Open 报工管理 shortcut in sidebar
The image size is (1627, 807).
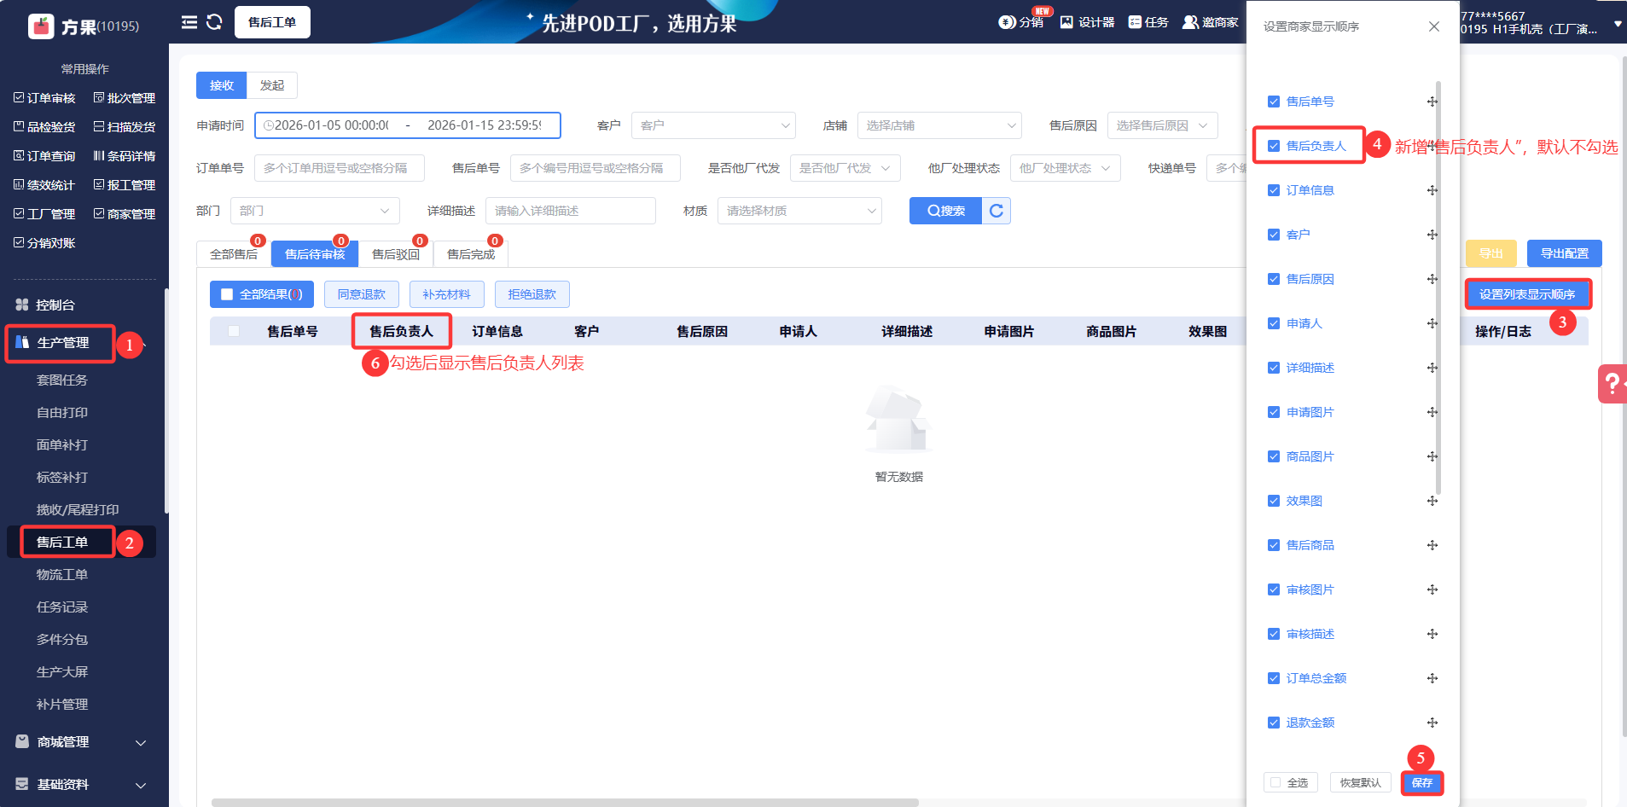click(125, 185)
